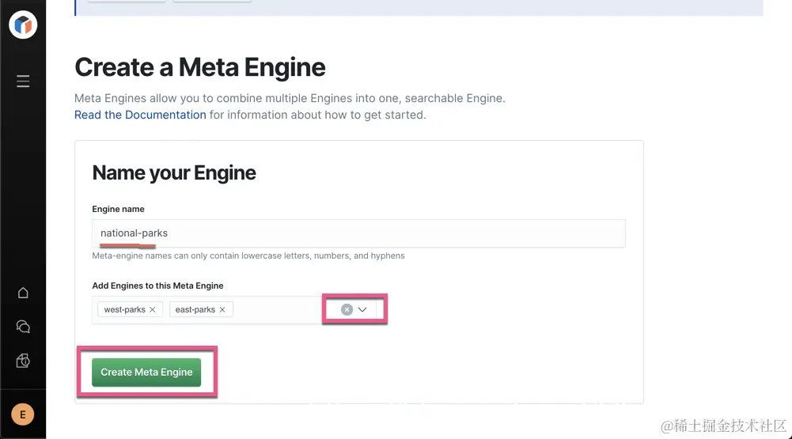The image size is (792, 439).
Task: Select the west-parks engine pill
Action: (124, 310)
